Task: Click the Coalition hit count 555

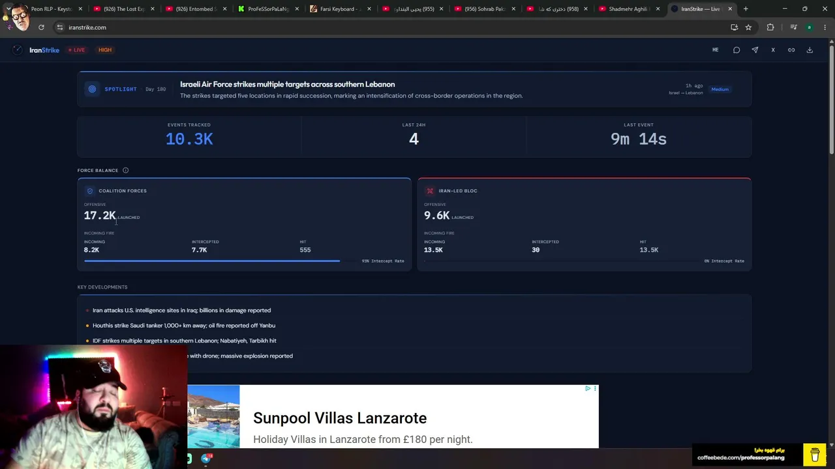Action: [x=305, y=250]
